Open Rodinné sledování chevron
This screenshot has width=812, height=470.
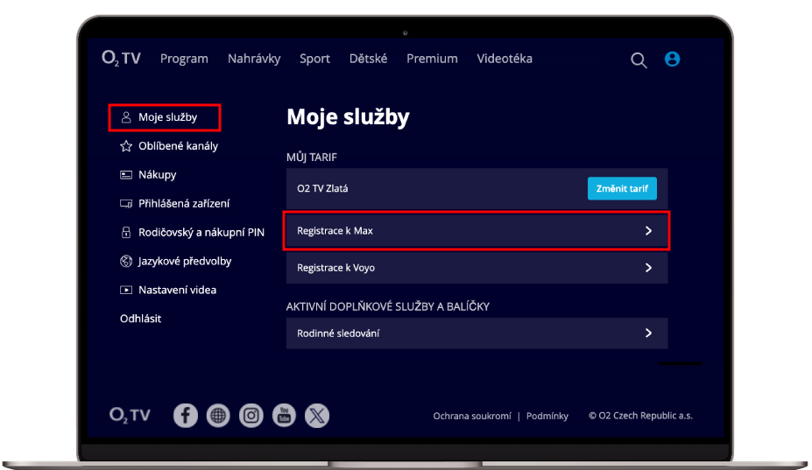pyautogui.click(x=648, y=333)
